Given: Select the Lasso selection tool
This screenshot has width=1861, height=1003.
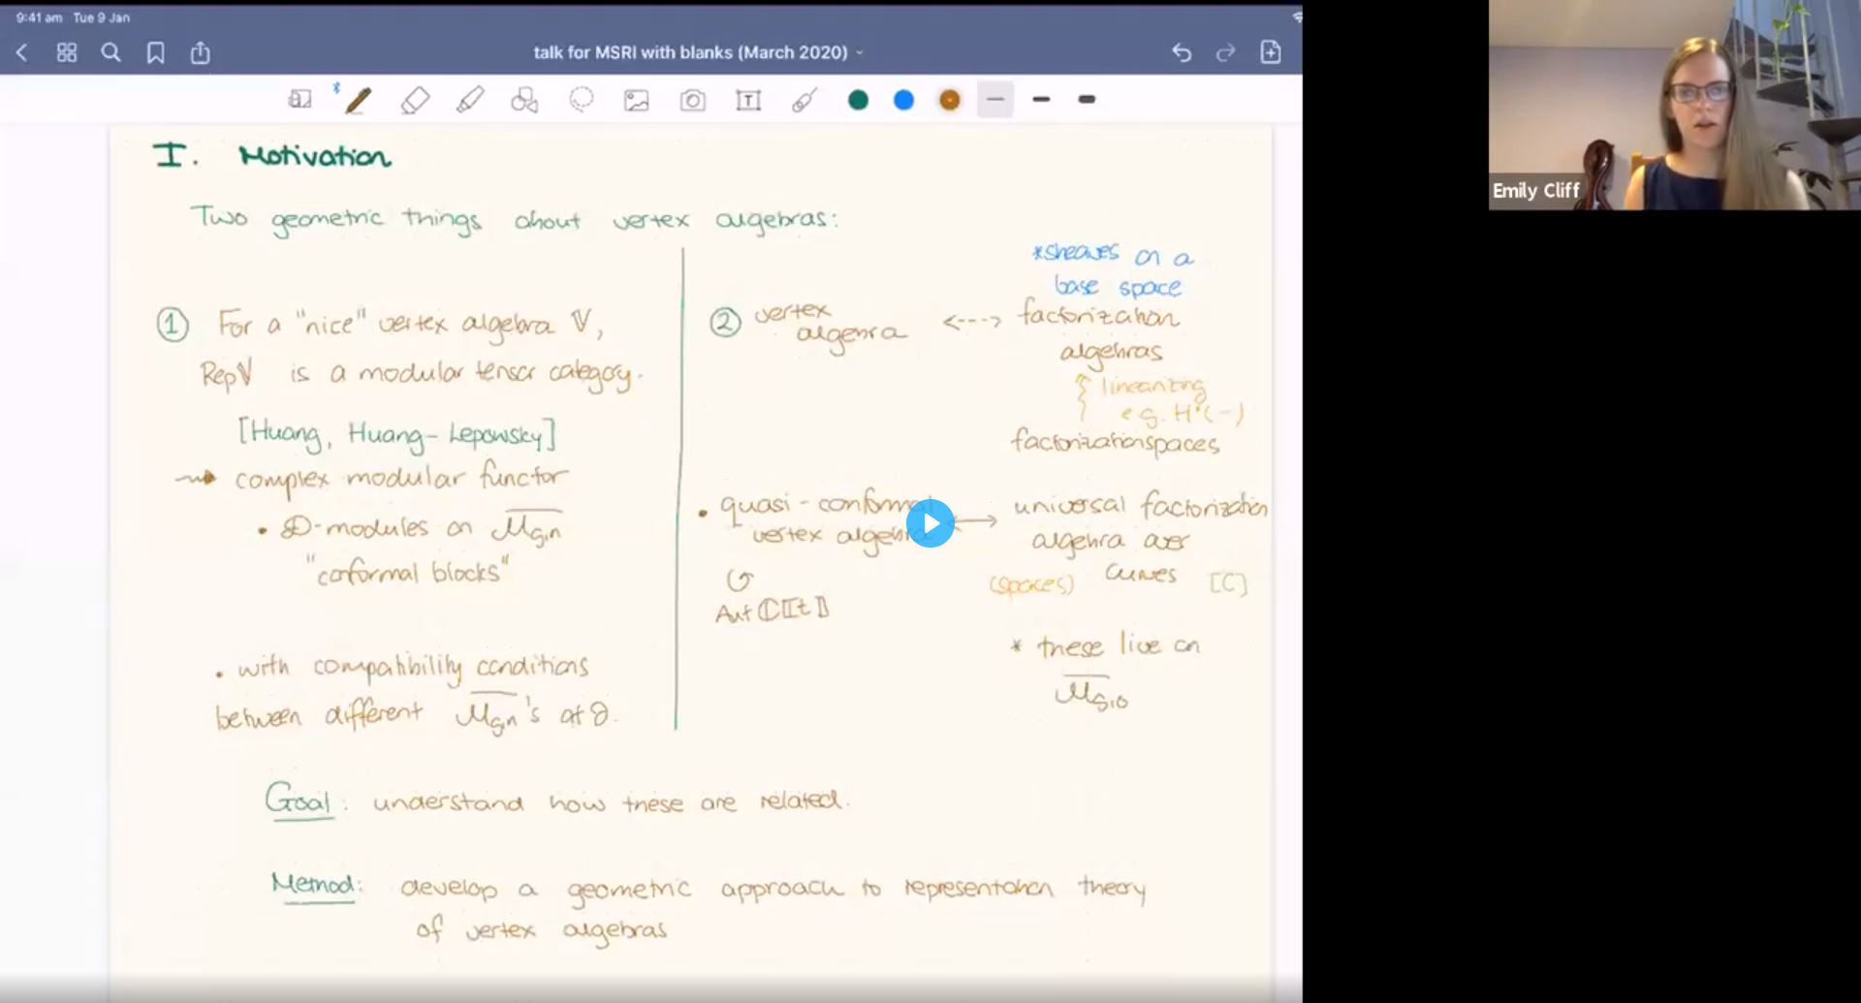Looking at the screenshot, I should [x=581, y=99].
